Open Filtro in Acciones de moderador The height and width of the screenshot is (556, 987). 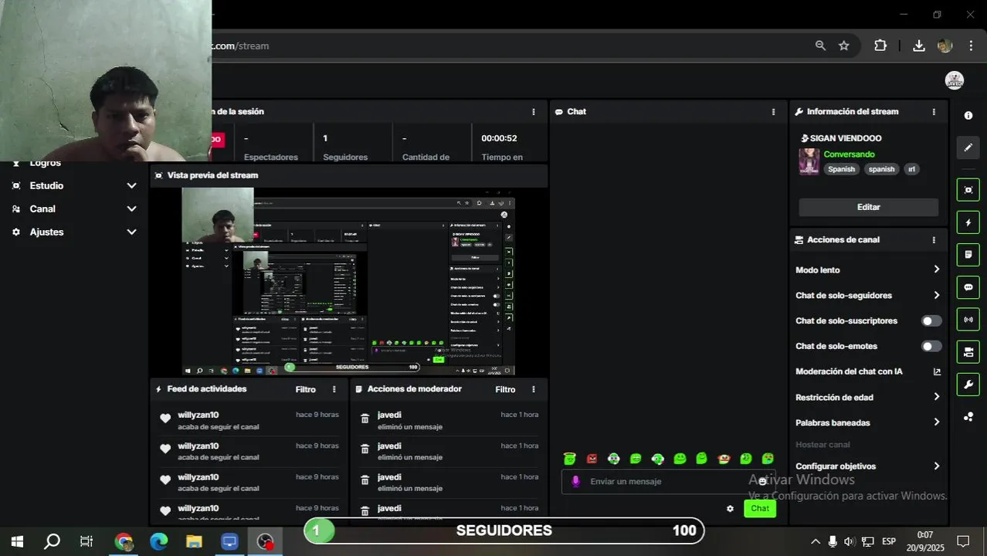point(505,389)
